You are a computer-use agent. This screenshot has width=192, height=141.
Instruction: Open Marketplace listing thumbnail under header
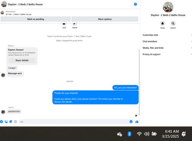point(2,13)
